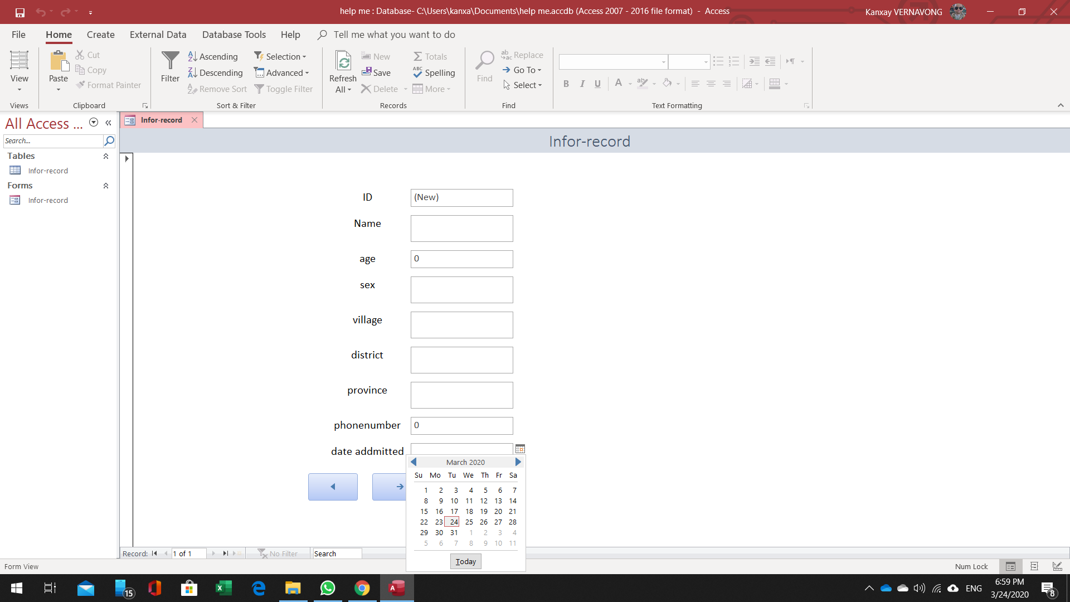Select March 17 in the calendar

click(x=454, y=511)
